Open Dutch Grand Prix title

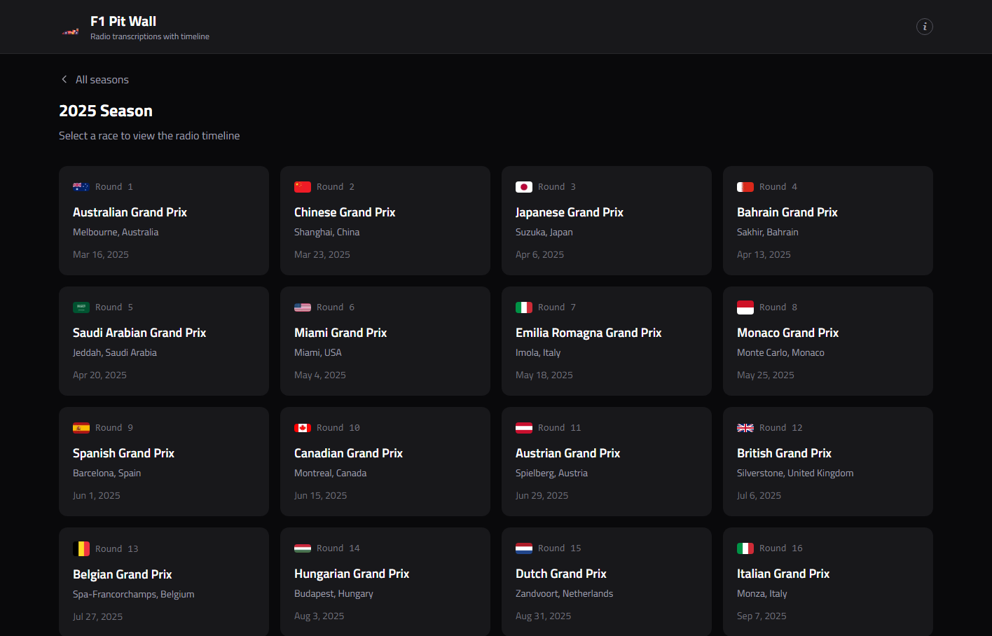[561, 574]
